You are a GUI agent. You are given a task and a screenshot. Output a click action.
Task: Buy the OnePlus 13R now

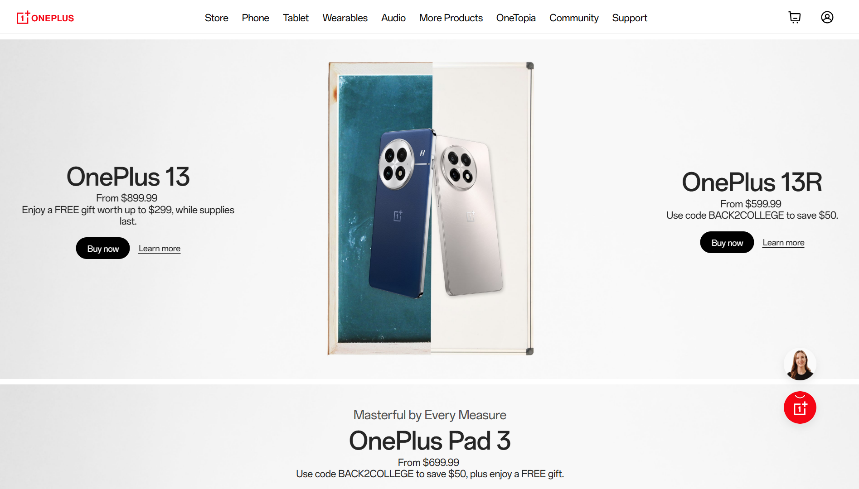[727, 242]
